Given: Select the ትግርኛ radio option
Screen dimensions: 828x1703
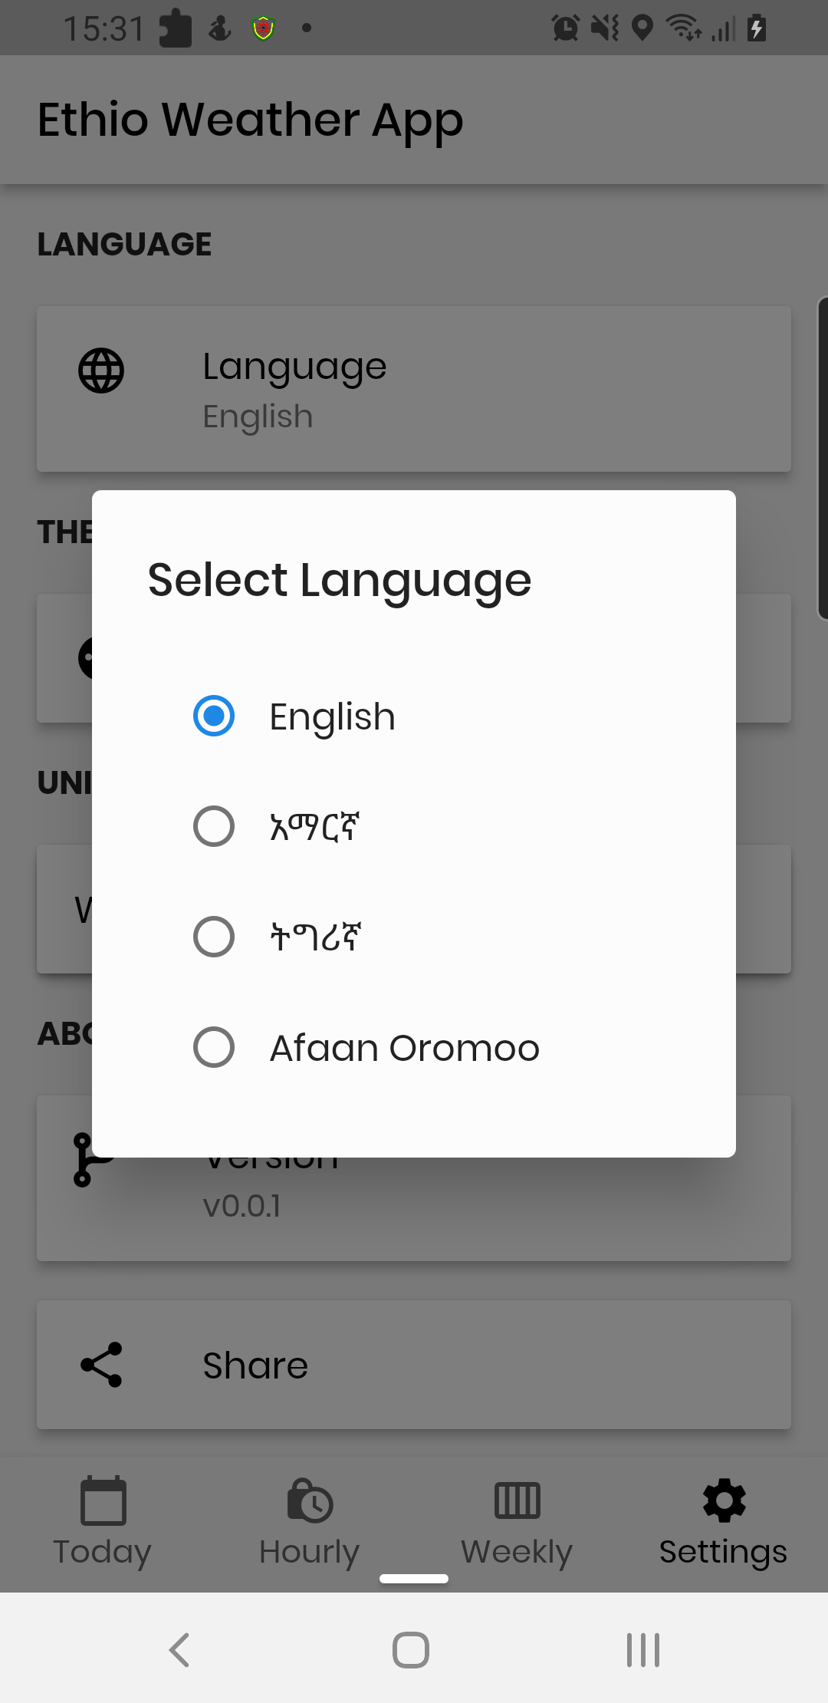Looking at the screenshot, I should click(x=214, y=937).
